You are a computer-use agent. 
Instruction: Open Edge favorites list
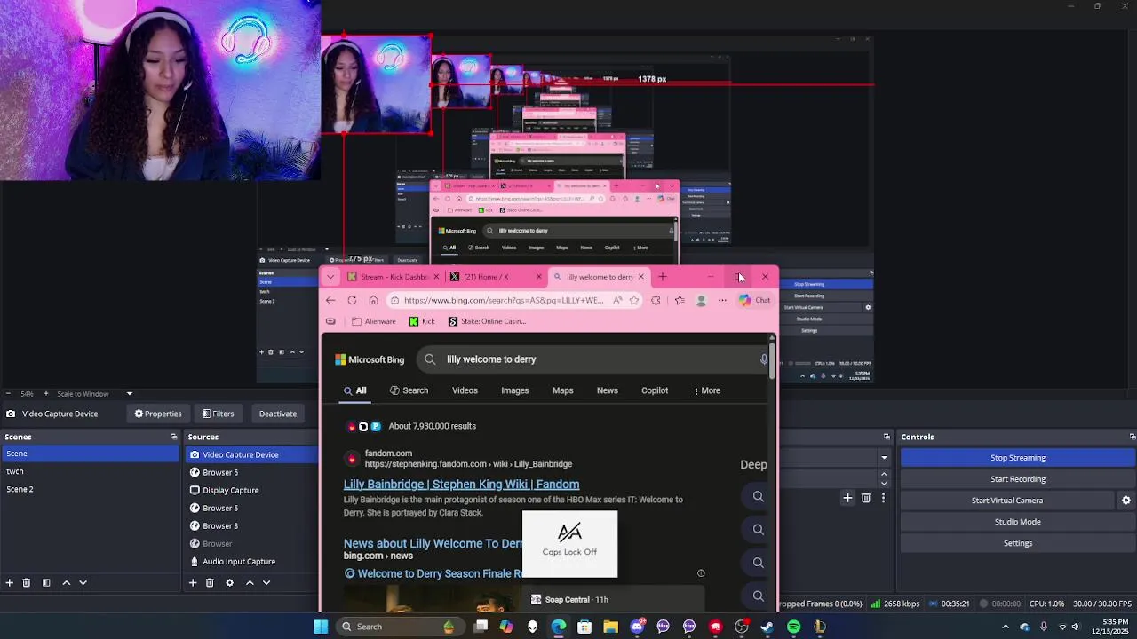click(680, 300)
